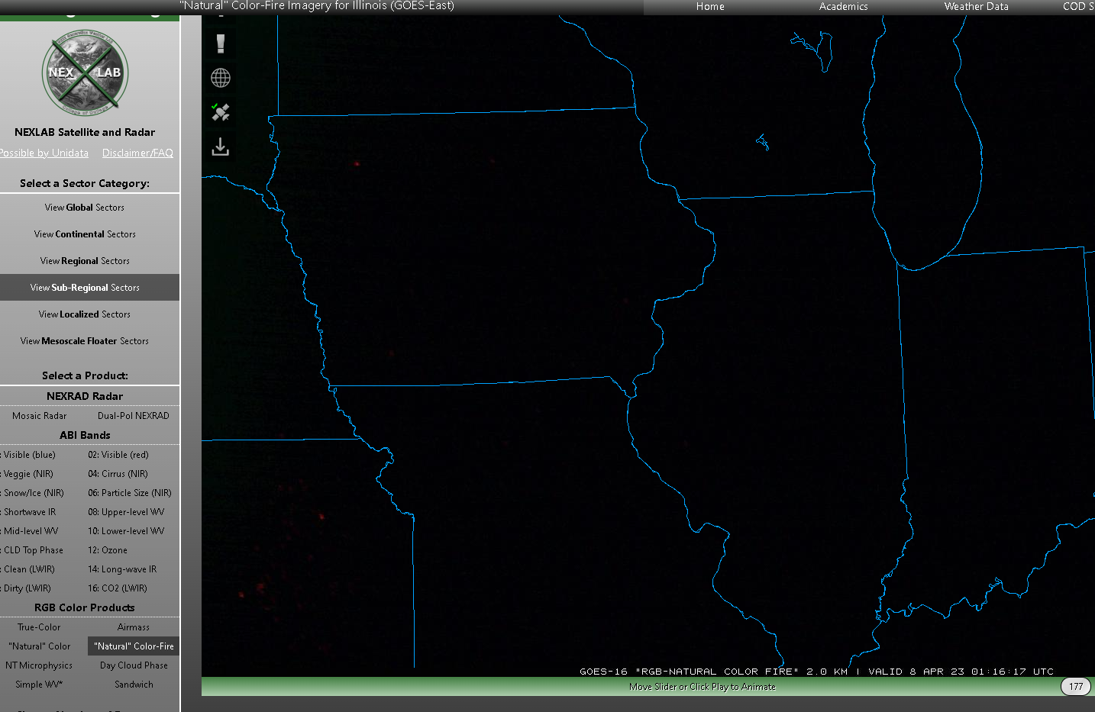
Task: Click the RGB Color Products header
Action: point(85,607)
